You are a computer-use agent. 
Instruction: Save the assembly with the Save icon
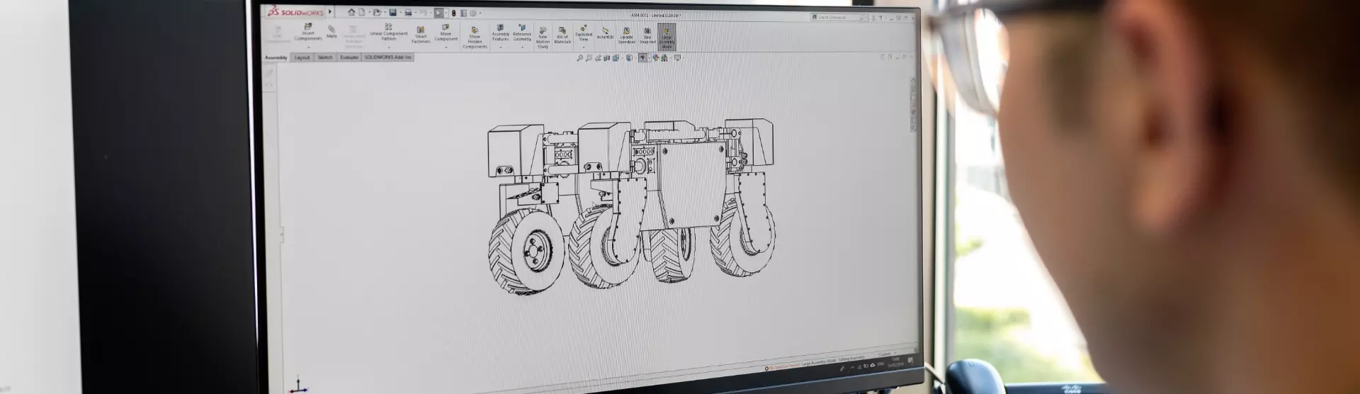(x=392, y=13)
